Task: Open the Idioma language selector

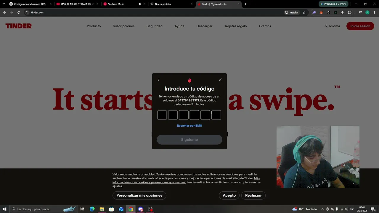Action: click(332, 26)
